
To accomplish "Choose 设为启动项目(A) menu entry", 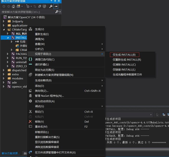I will [x=45, y=101].
